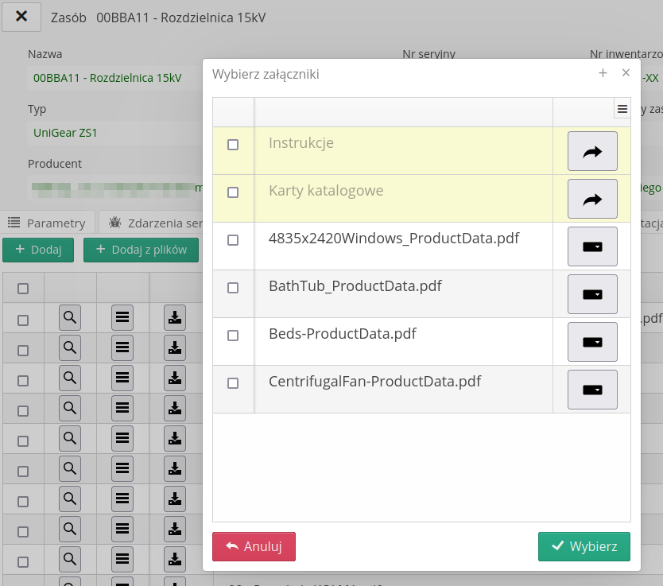
Task: Click the download icon in first background row
Action: click(x=175, y=318)
